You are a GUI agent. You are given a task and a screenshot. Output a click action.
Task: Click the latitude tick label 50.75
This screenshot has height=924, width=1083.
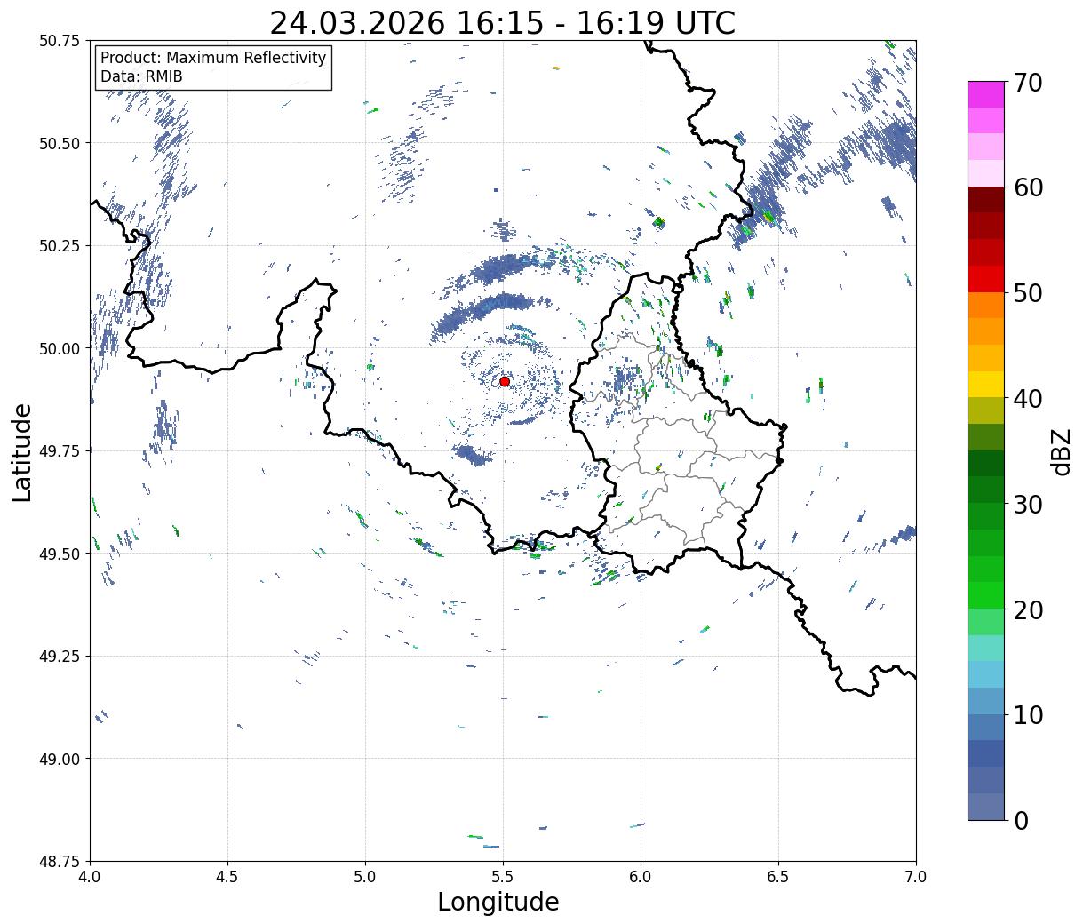pyautogui.click(x=59, y=41)
